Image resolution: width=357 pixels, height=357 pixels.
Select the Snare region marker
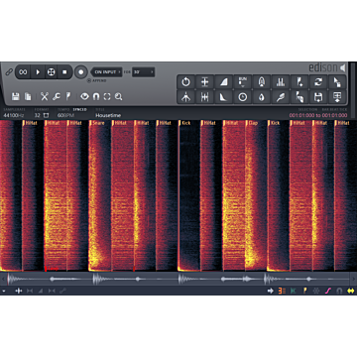pos(98,123)
